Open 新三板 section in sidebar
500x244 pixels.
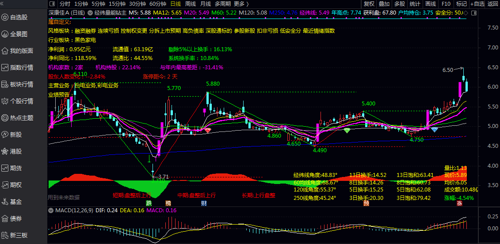point(19,236)
